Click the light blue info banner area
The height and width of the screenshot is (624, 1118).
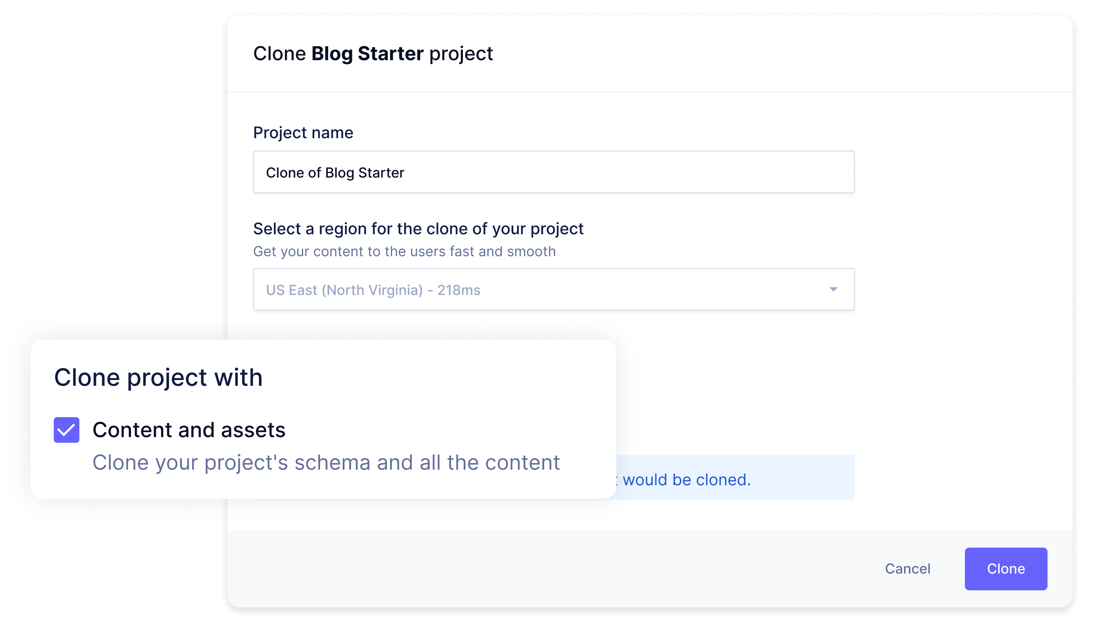tap(803, 477)
